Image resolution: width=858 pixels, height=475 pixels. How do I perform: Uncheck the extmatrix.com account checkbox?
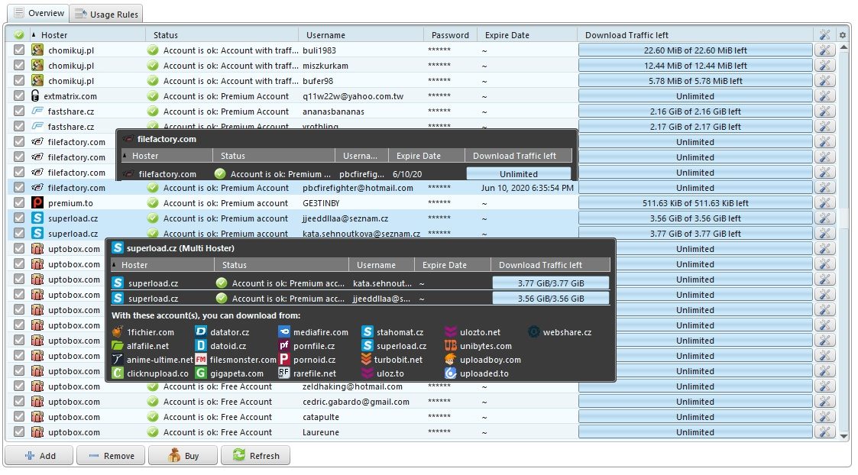[19, 95]
